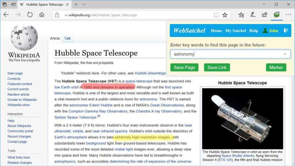295x166 pixels.
Task: Follow the astrophysics link
Action: [x=65, y=161]
